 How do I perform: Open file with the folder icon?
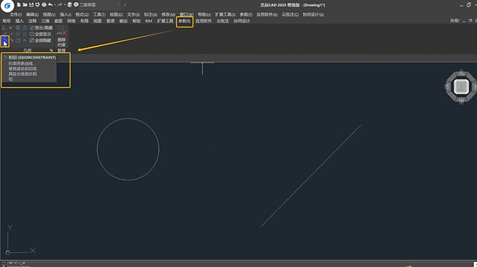tap(25, 5)
